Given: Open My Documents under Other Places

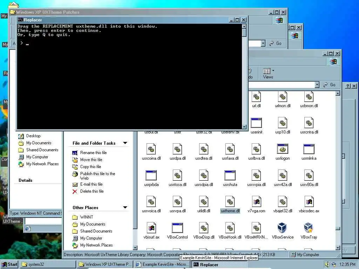Looking at the screenshot, I should click(x=93, y=224).
